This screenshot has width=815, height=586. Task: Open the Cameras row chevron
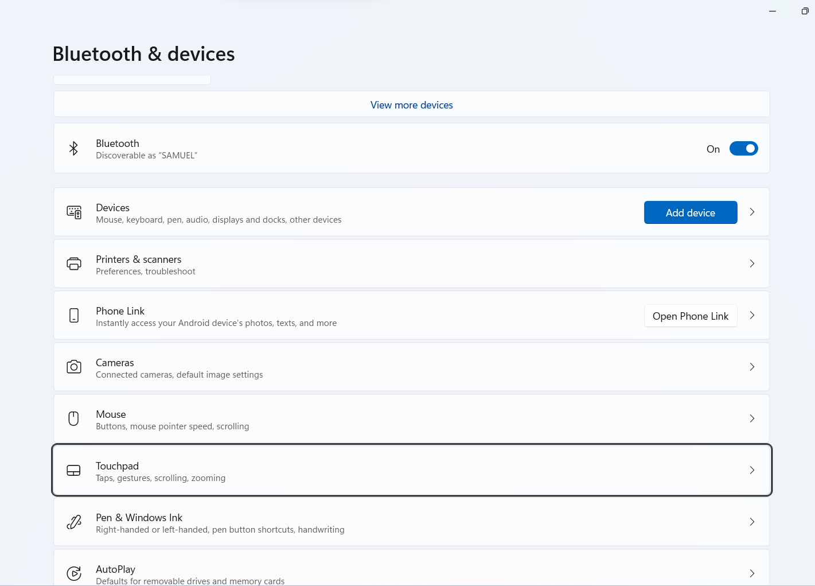tap(752, 367)
